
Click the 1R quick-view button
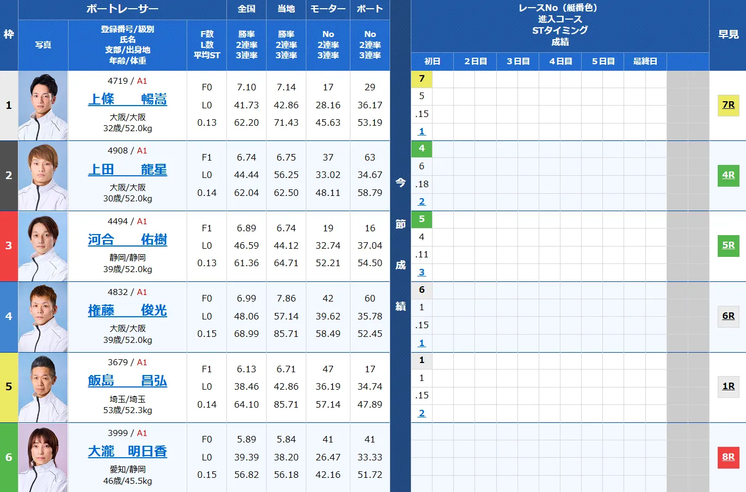coord(728,386)
